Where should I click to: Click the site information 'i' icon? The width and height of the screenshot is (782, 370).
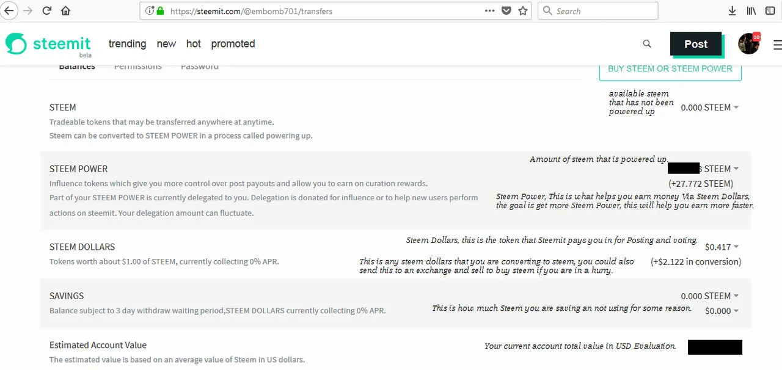click(150, 10)
